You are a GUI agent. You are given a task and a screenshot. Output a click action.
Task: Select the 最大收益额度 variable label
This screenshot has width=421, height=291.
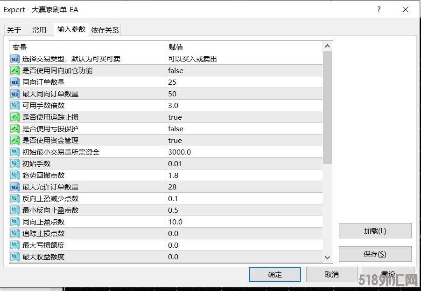coord(43,257)
